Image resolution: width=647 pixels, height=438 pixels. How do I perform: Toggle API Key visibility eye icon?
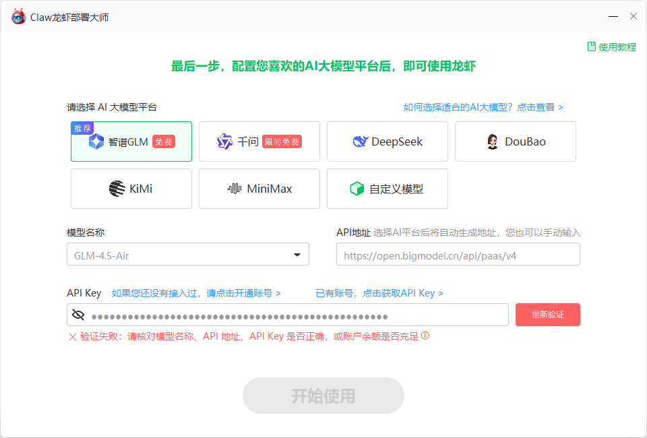pyautogui.click(x=78, y=315)
